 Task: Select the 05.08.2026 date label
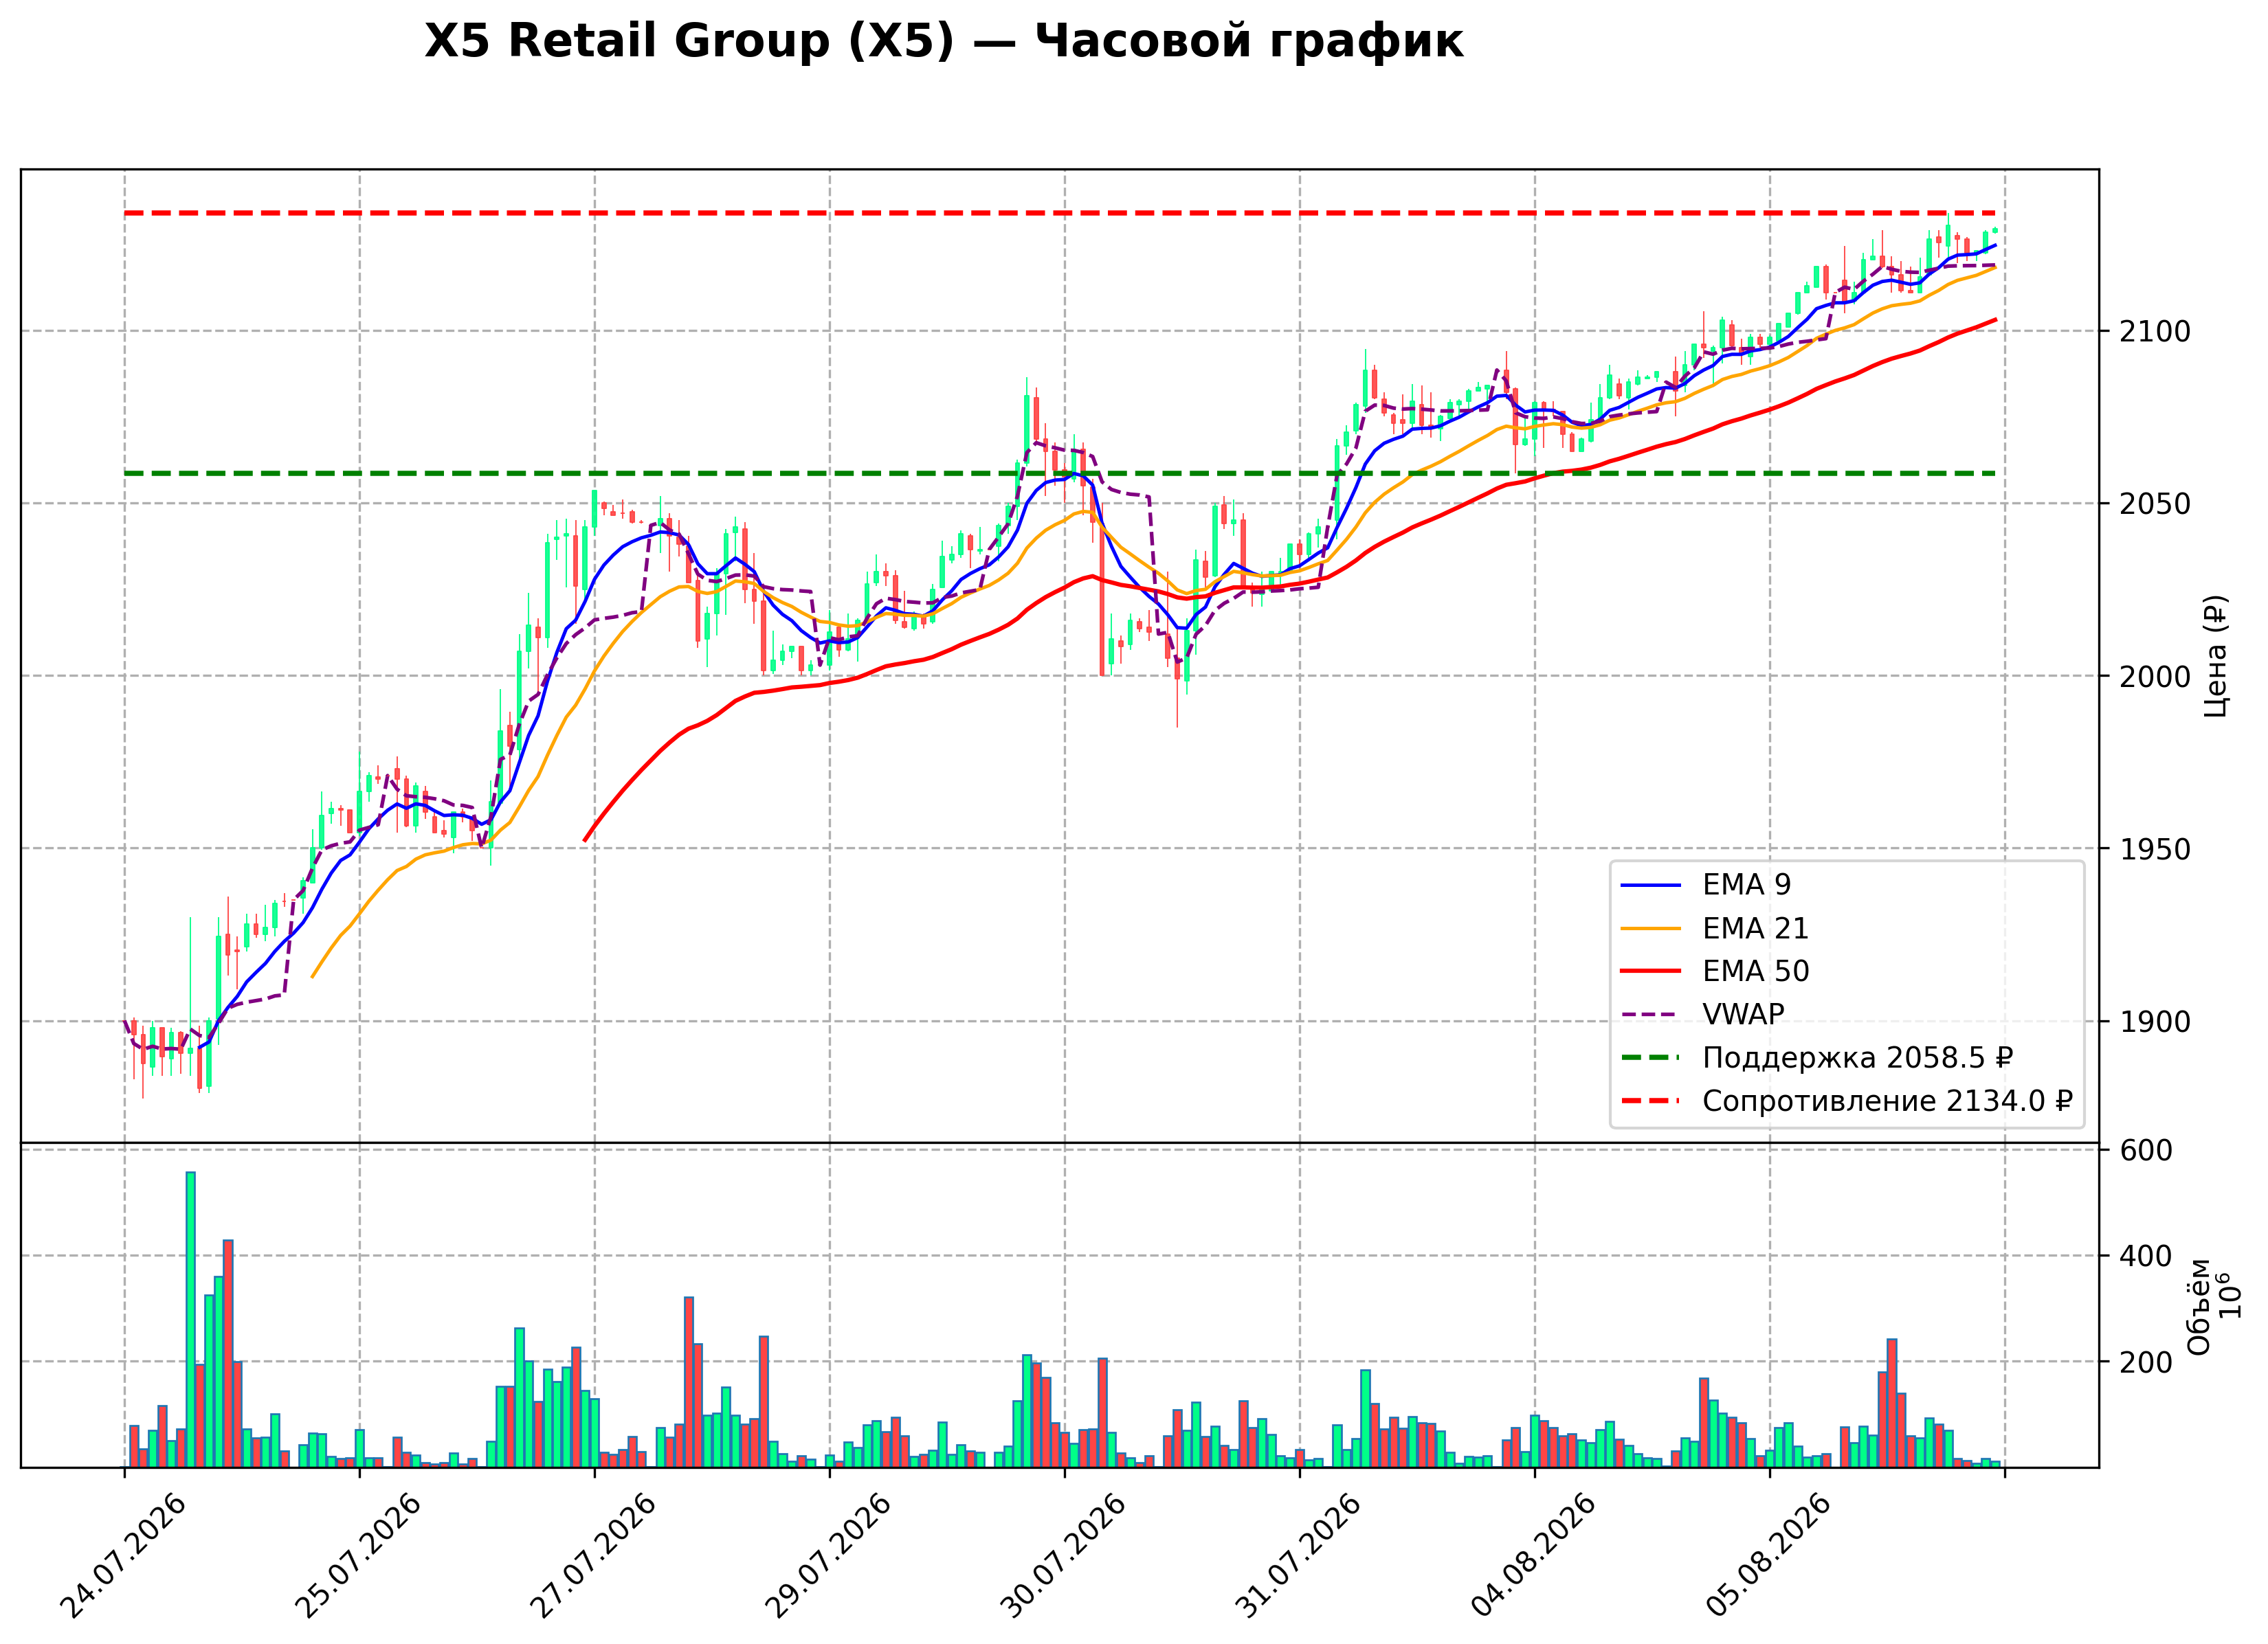click(x=1768, y=1556)
